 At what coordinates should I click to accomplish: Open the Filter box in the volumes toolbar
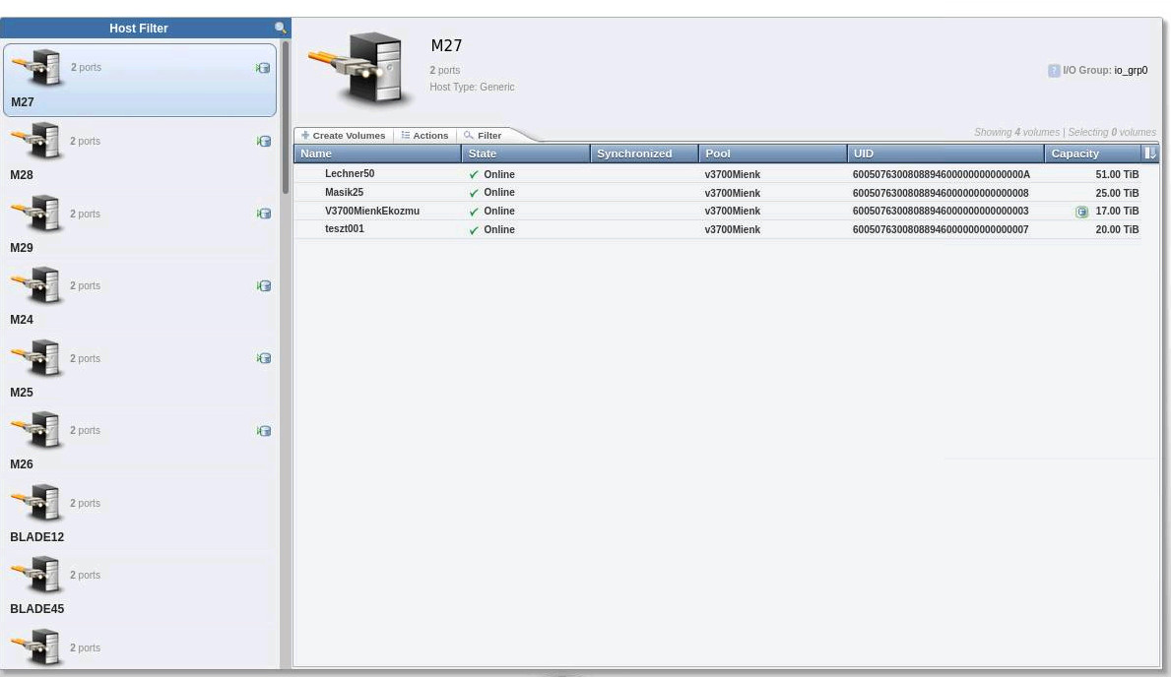(483, 136)
